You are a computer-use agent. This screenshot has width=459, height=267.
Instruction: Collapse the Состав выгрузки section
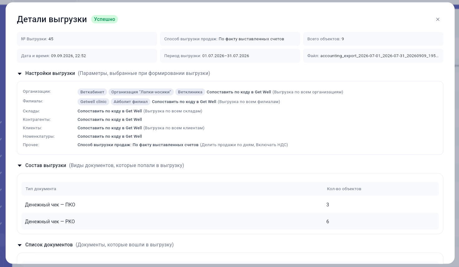coord(20,166)
